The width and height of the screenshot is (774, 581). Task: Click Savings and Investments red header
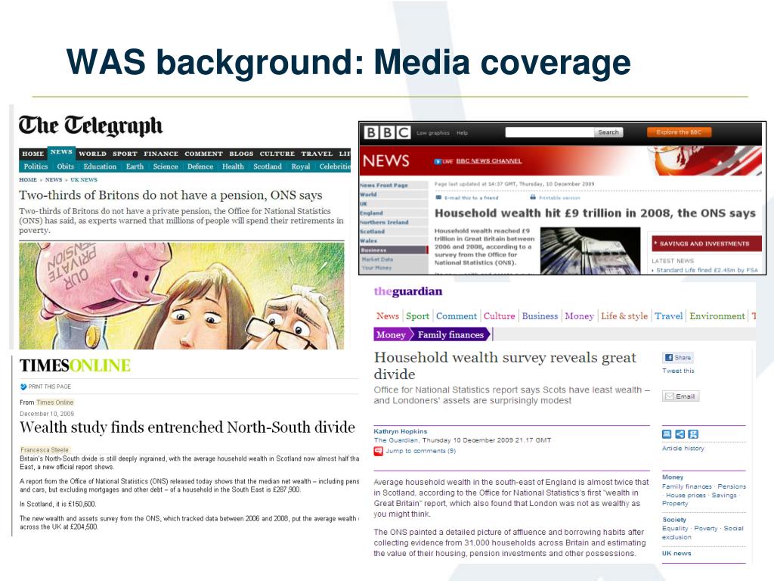coord(706,244)
